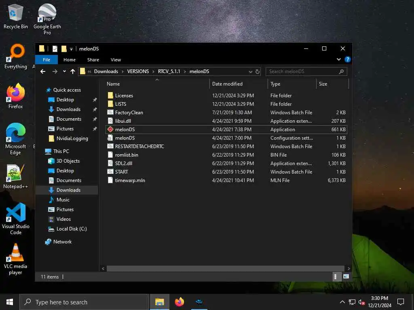
Task: Open This PC in navigation pane
Action: pyautogui.click(x=61, y=151)
